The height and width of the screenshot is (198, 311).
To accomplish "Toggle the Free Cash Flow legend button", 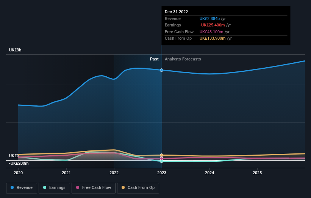I will [94, 188].
